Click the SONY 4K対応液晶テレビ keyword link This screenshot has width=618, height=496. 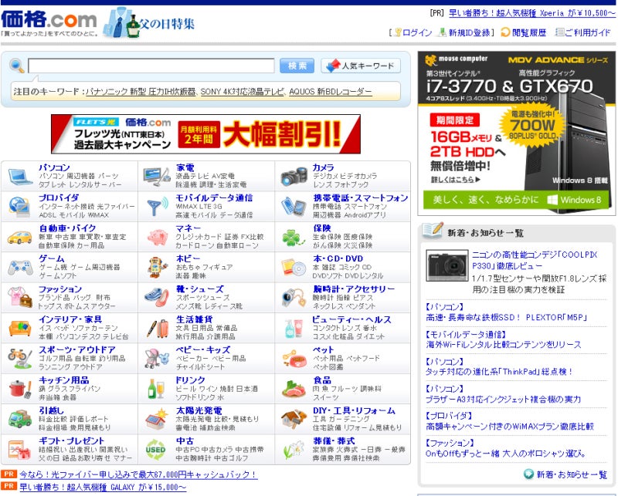click(x=242, y=92)
